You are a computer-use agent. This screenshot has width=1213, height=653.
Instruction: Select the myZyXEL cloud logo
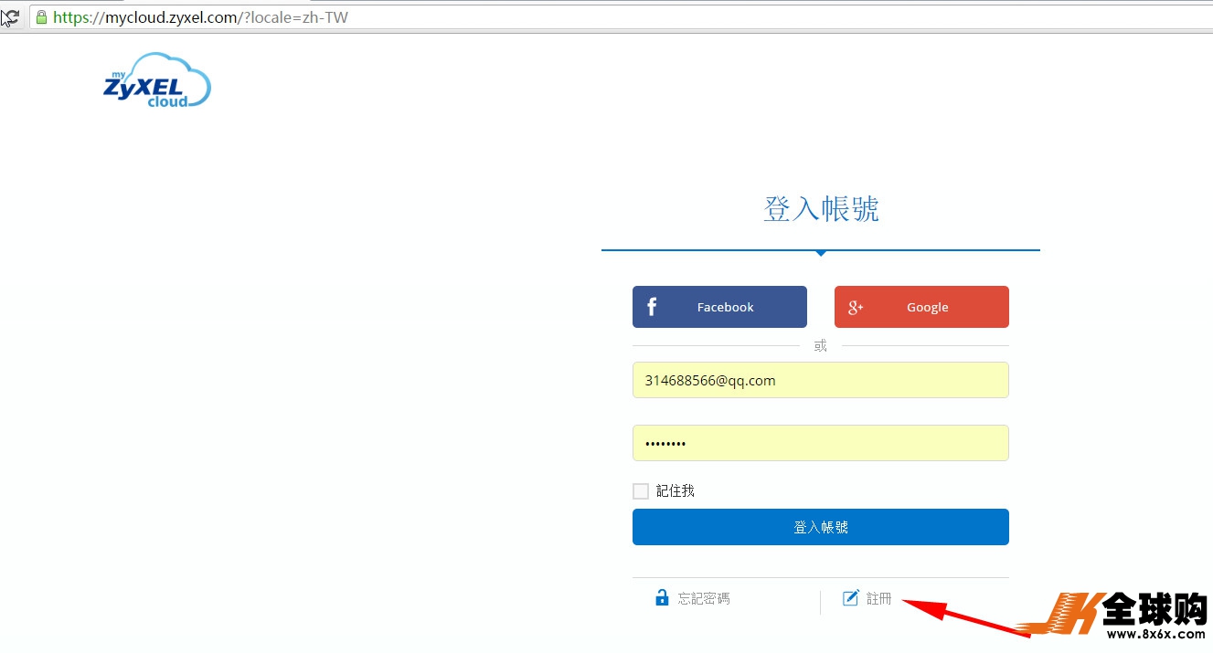(x=156, y=81)
